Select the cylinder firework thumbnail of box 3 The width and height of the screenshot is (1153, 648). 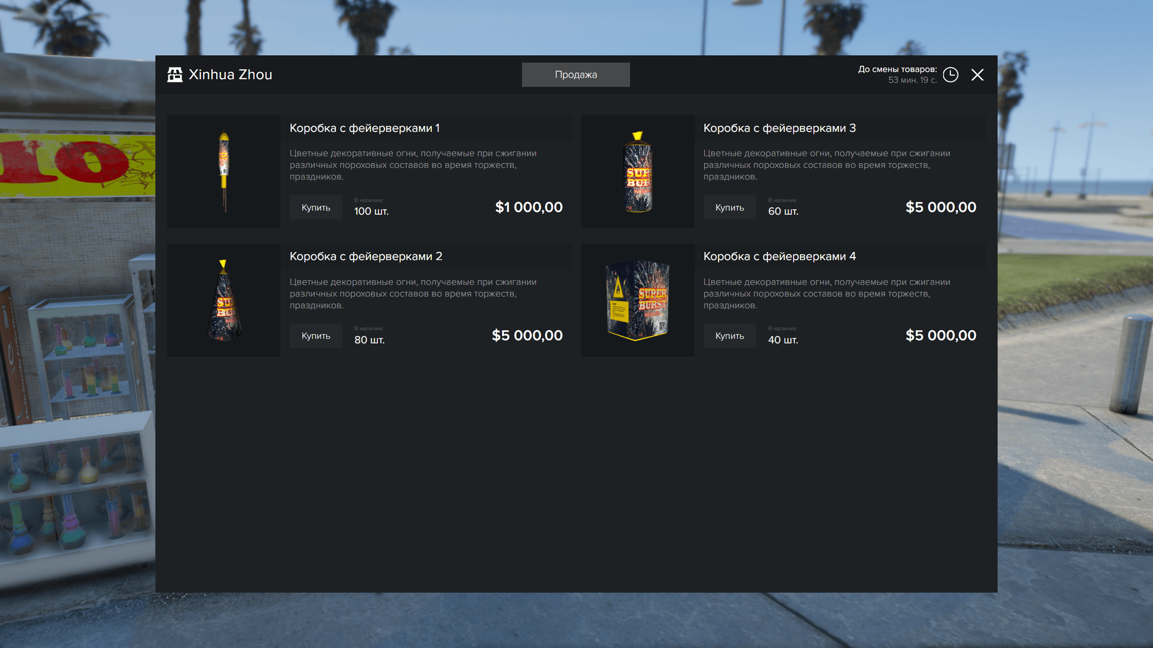(x=638, y=172)
